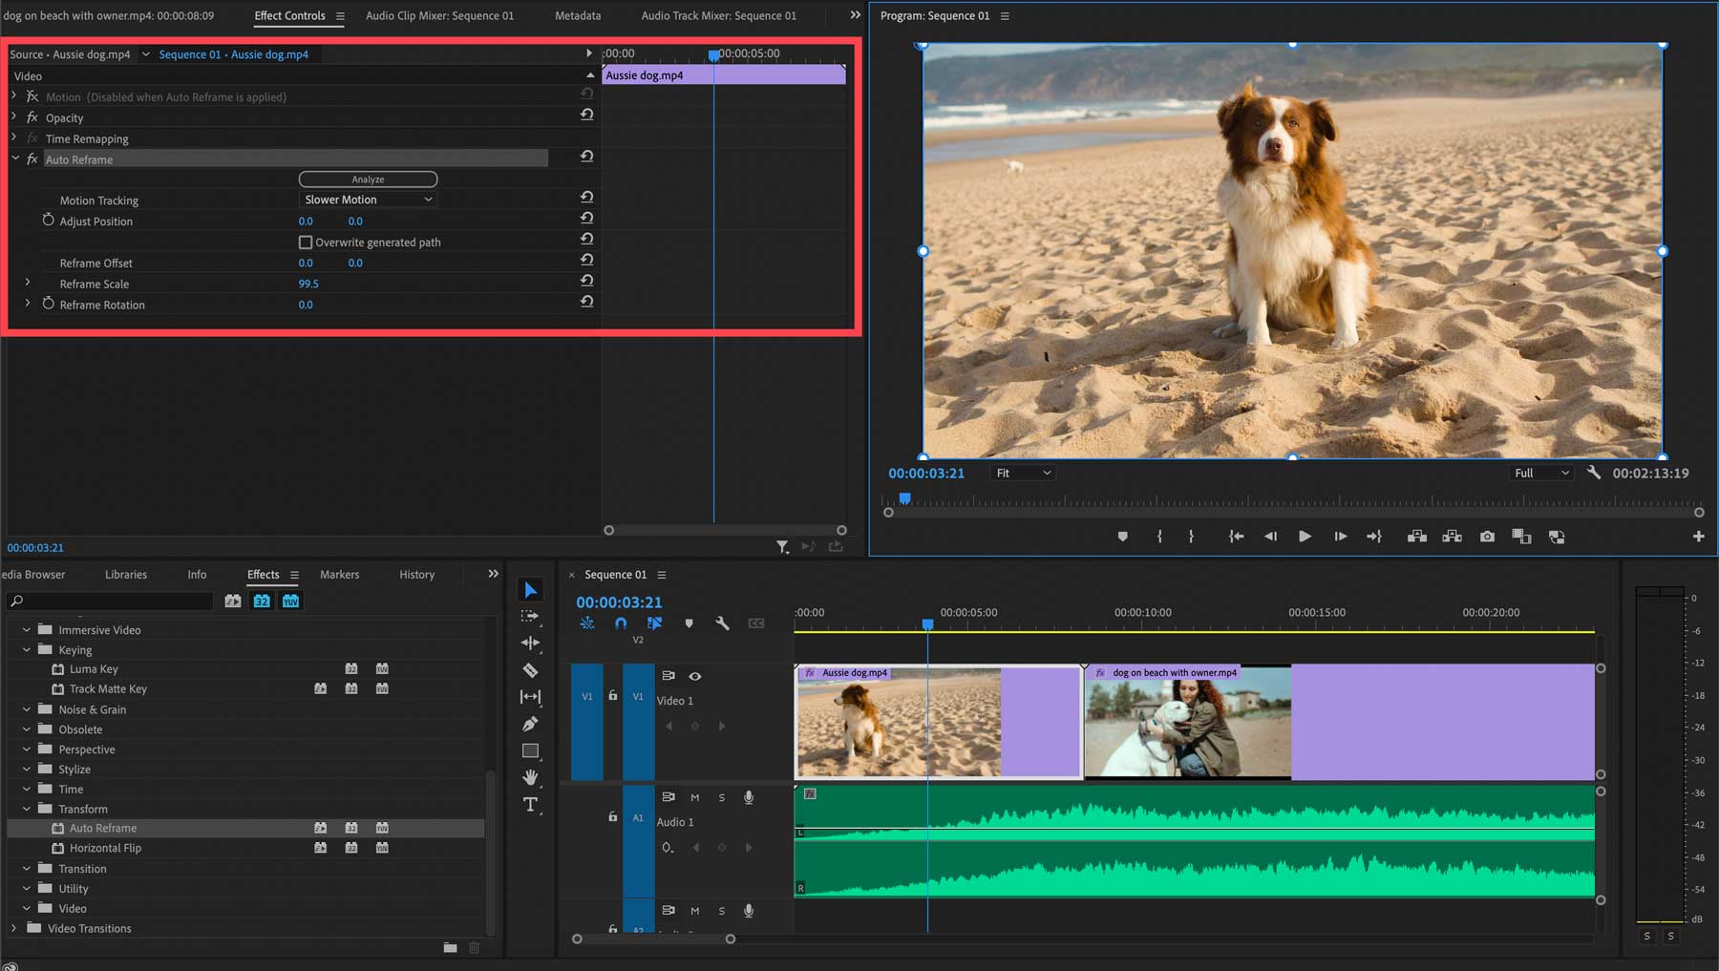Select the Razor tool
The image size is (1719, 971).
[530, 670]
